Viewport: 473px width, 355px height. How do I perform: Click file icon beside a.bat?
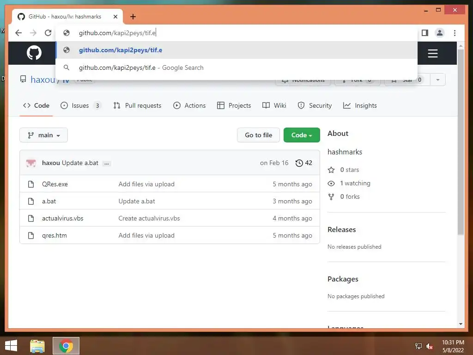pos(31,202)
